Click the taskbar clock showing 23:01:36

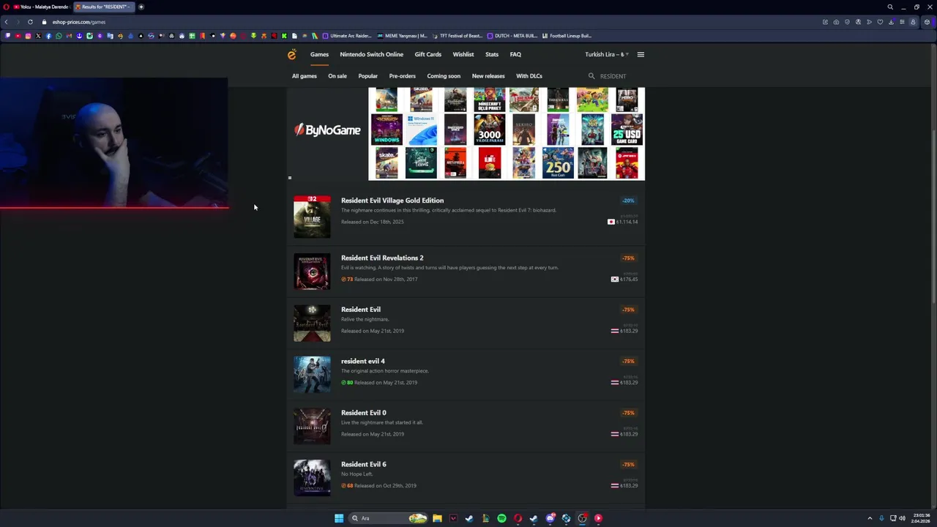[921, 518]
